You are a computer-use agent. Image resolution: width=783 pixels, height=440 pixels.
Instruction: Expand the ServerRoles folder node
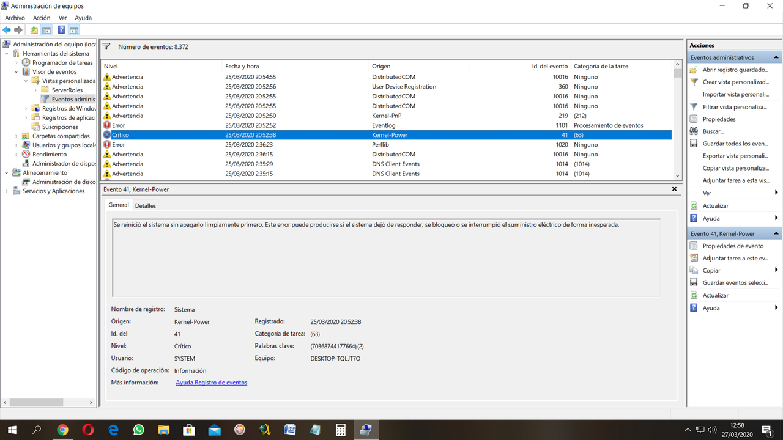(36, 90)
